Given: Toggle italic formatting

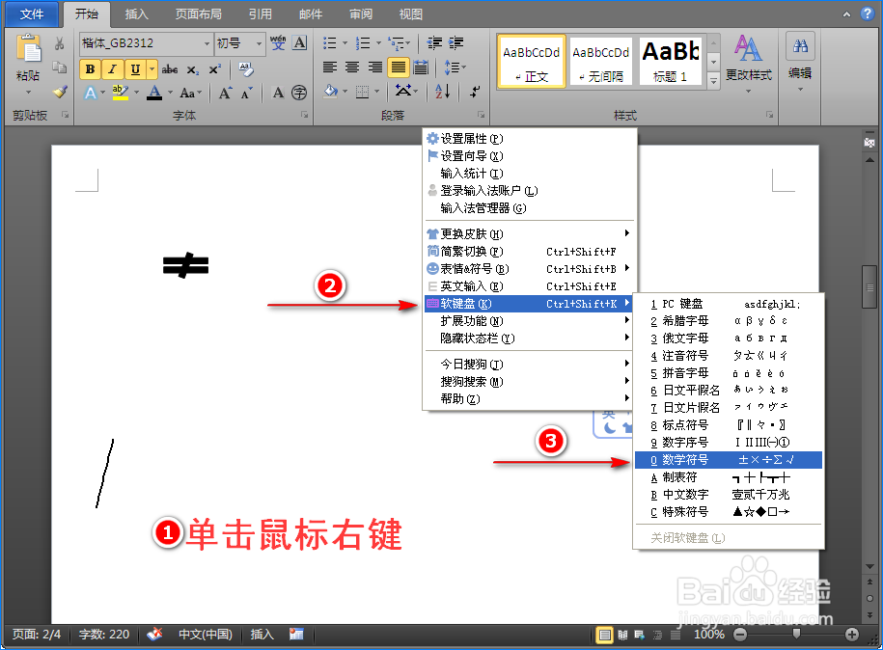Looking at the screenshot, I should (111, 69).
